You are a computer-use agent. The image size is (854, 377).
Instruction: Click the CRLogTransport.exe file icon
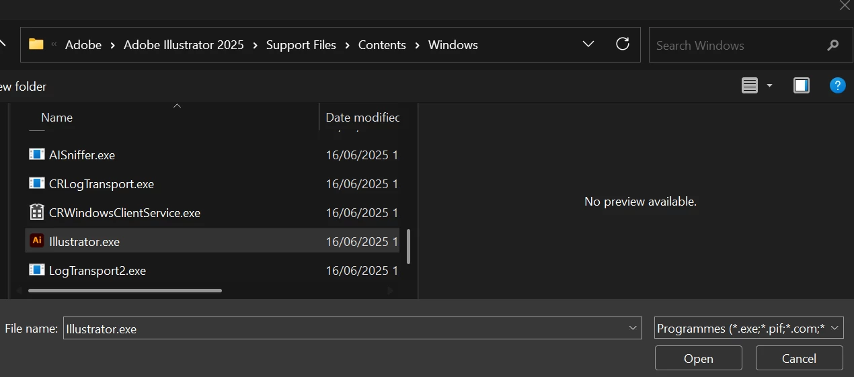pyautogui.click(x=37, y=183)
